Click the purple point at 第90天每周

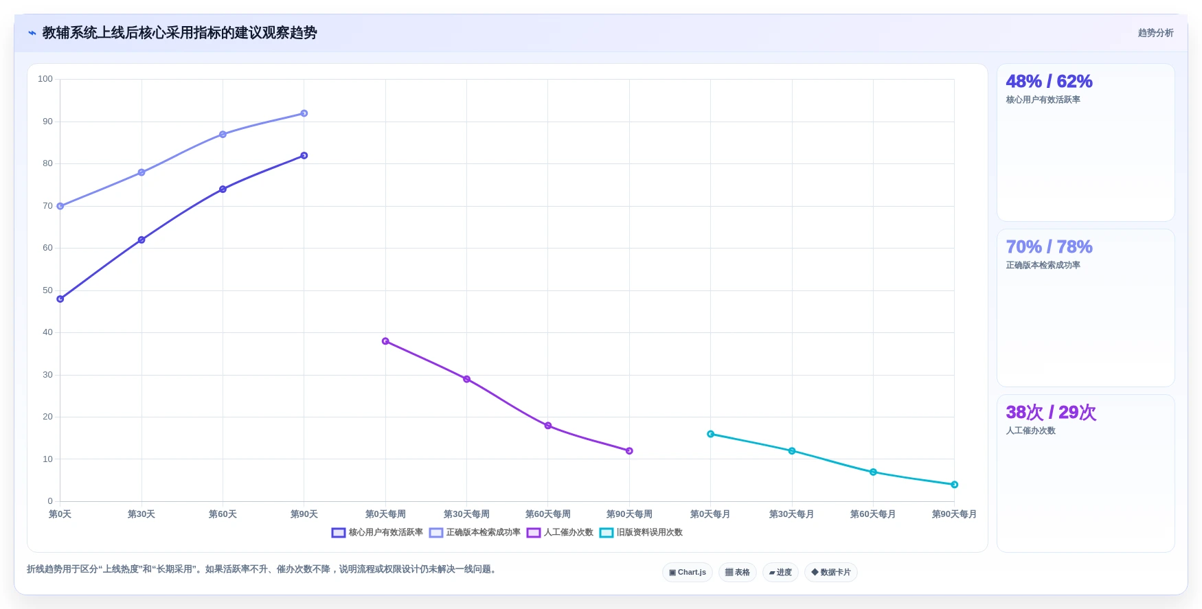coord(629,451)
